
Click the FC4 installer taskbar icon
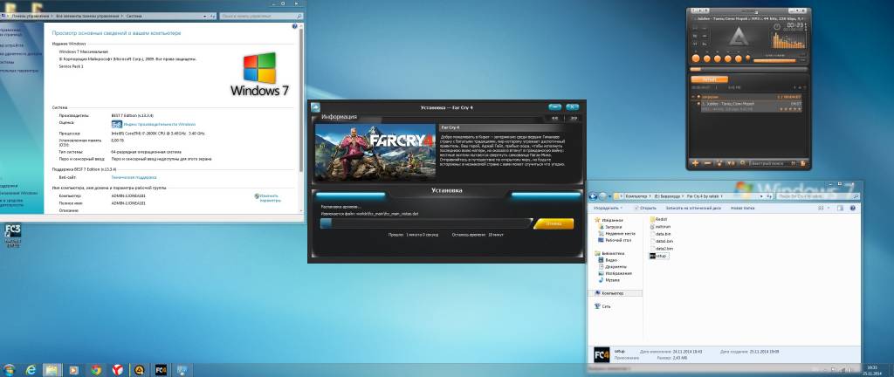[161, 370]
